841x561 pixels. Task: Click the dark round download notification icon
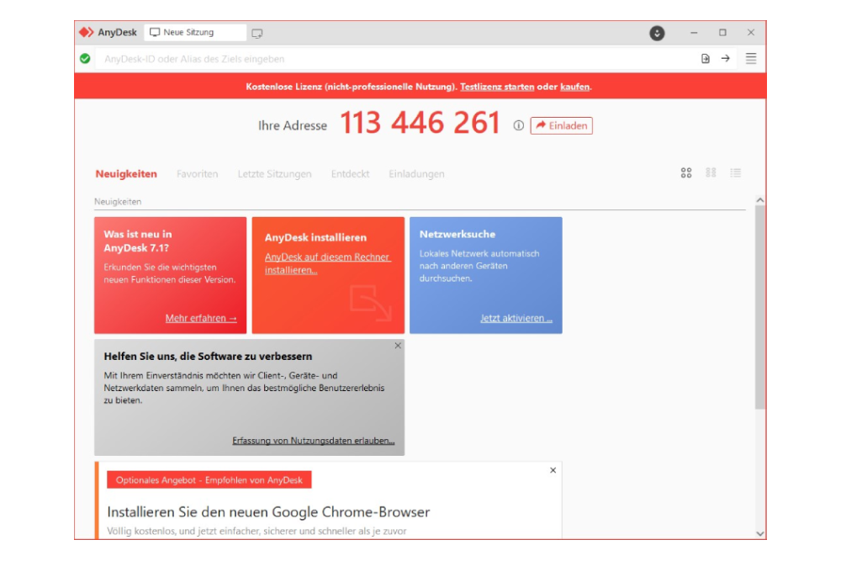[x=657, y=34]
